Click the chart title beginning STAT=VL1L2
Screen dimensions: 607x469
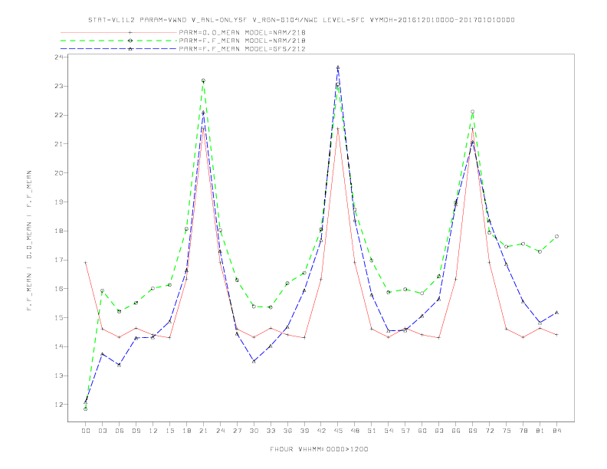click(x=301, y=20)
